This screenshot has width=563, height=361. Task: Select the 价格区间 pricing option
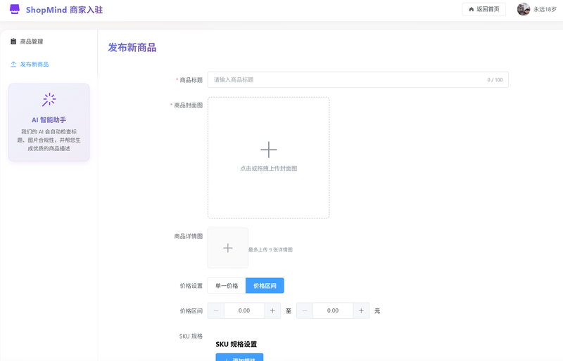[x=265, y=286]
